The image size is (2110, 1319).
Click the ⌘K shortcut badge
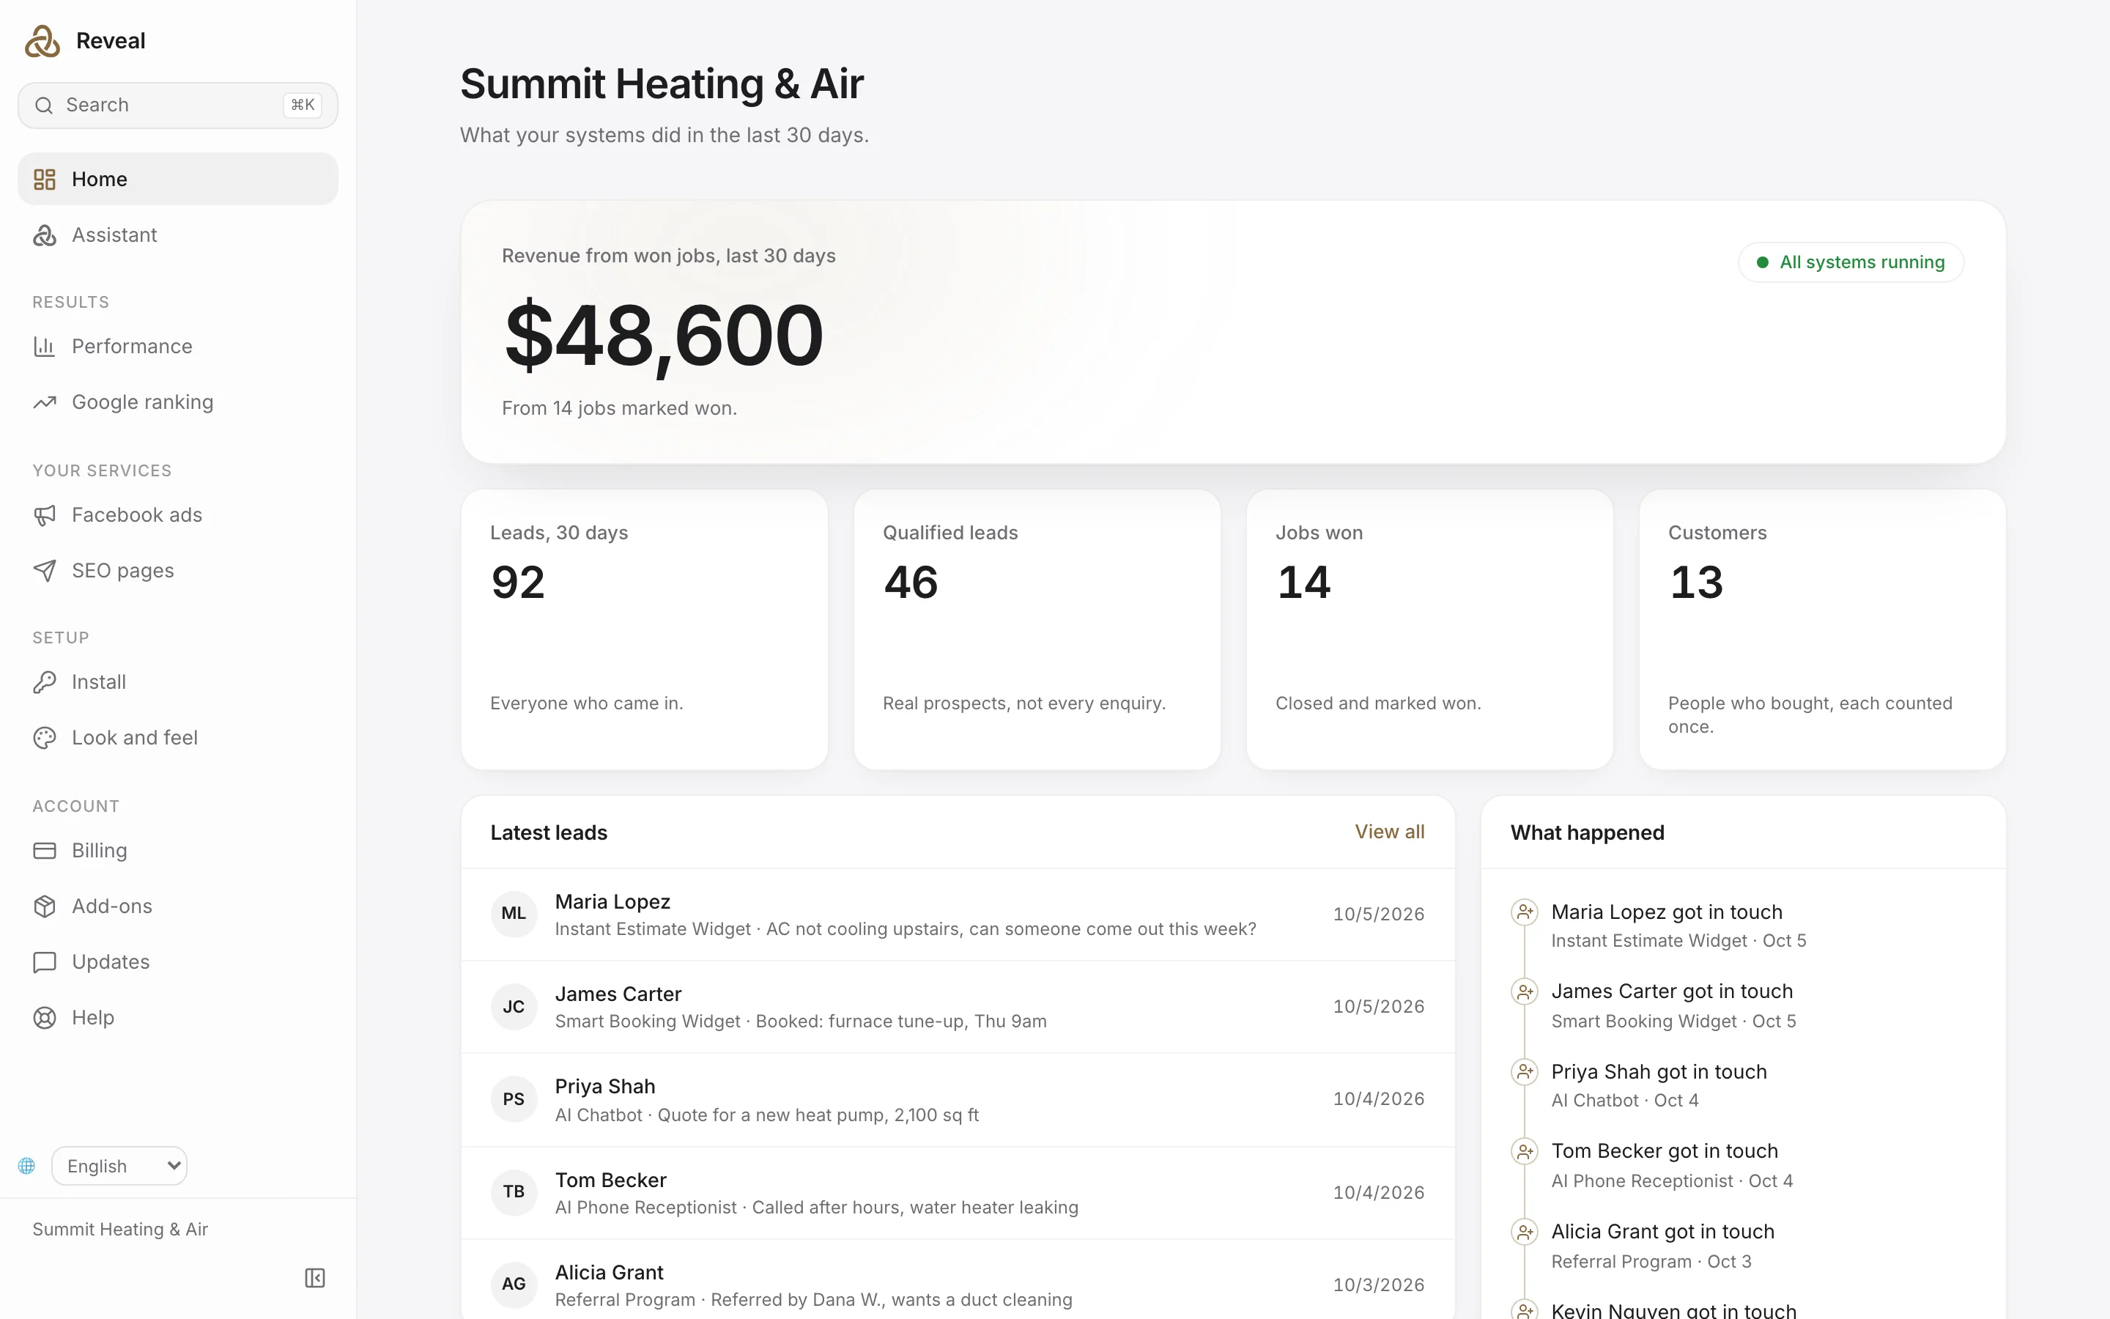click(x=303, y=106)
